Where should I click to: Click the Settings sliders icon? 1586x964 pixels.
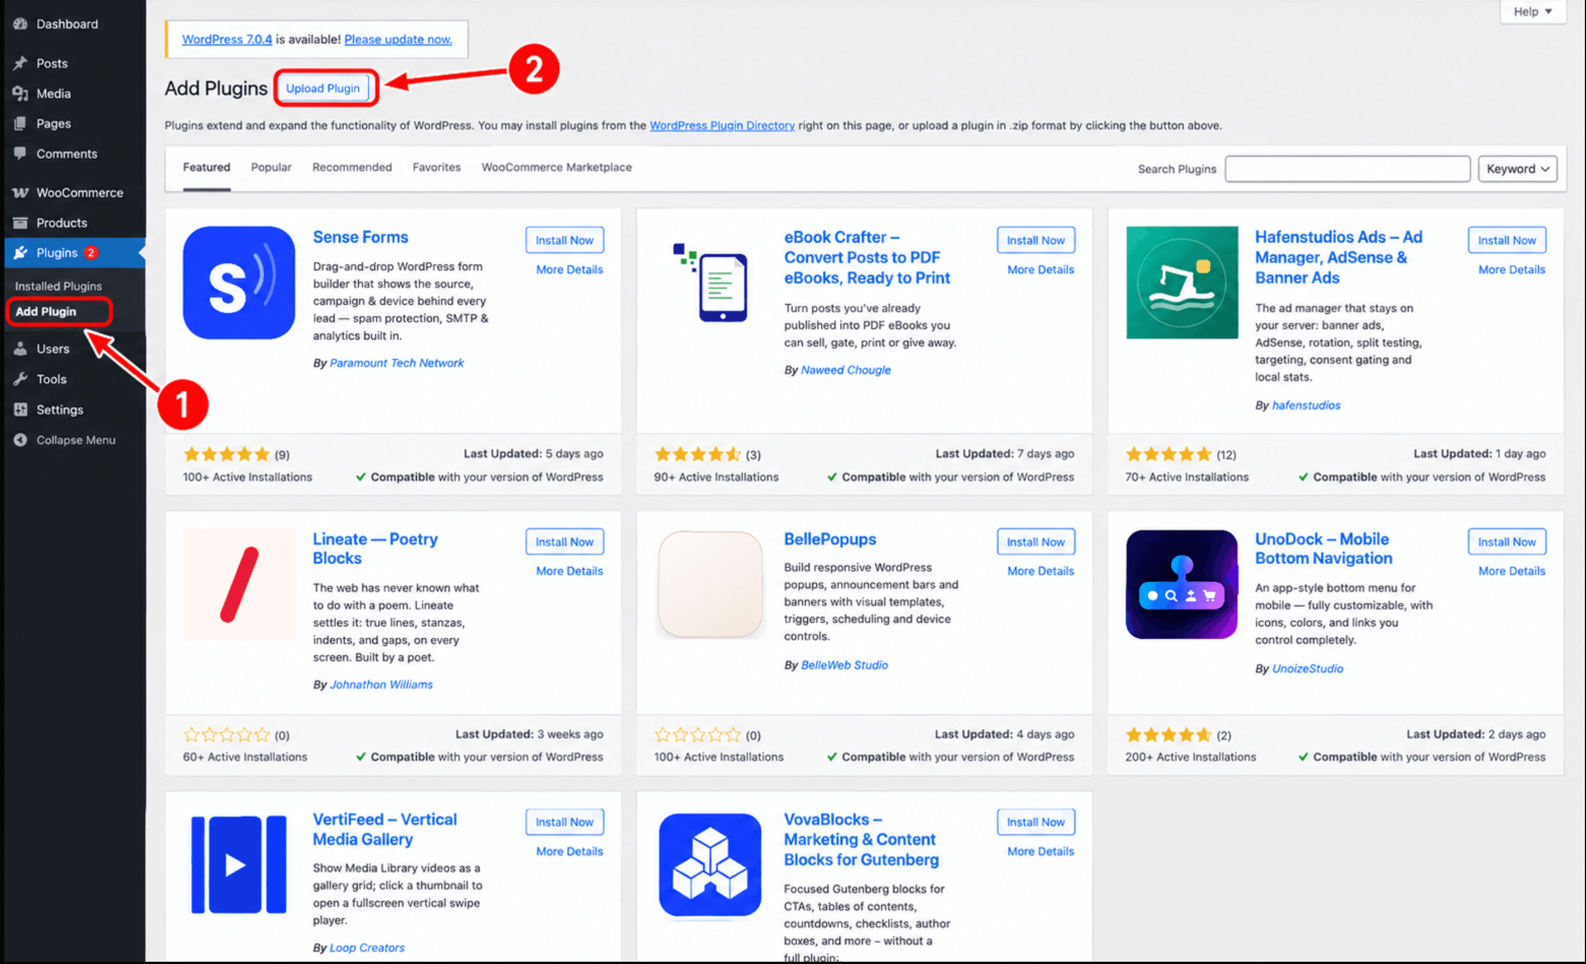pyautogui.click(x=20, y=410)
